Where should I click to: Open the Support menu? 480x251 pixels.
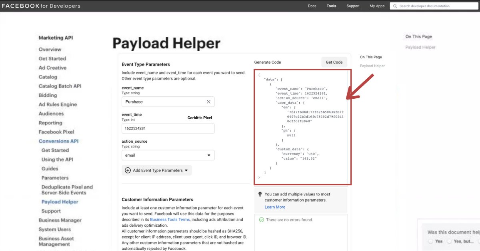click(353, 6)
